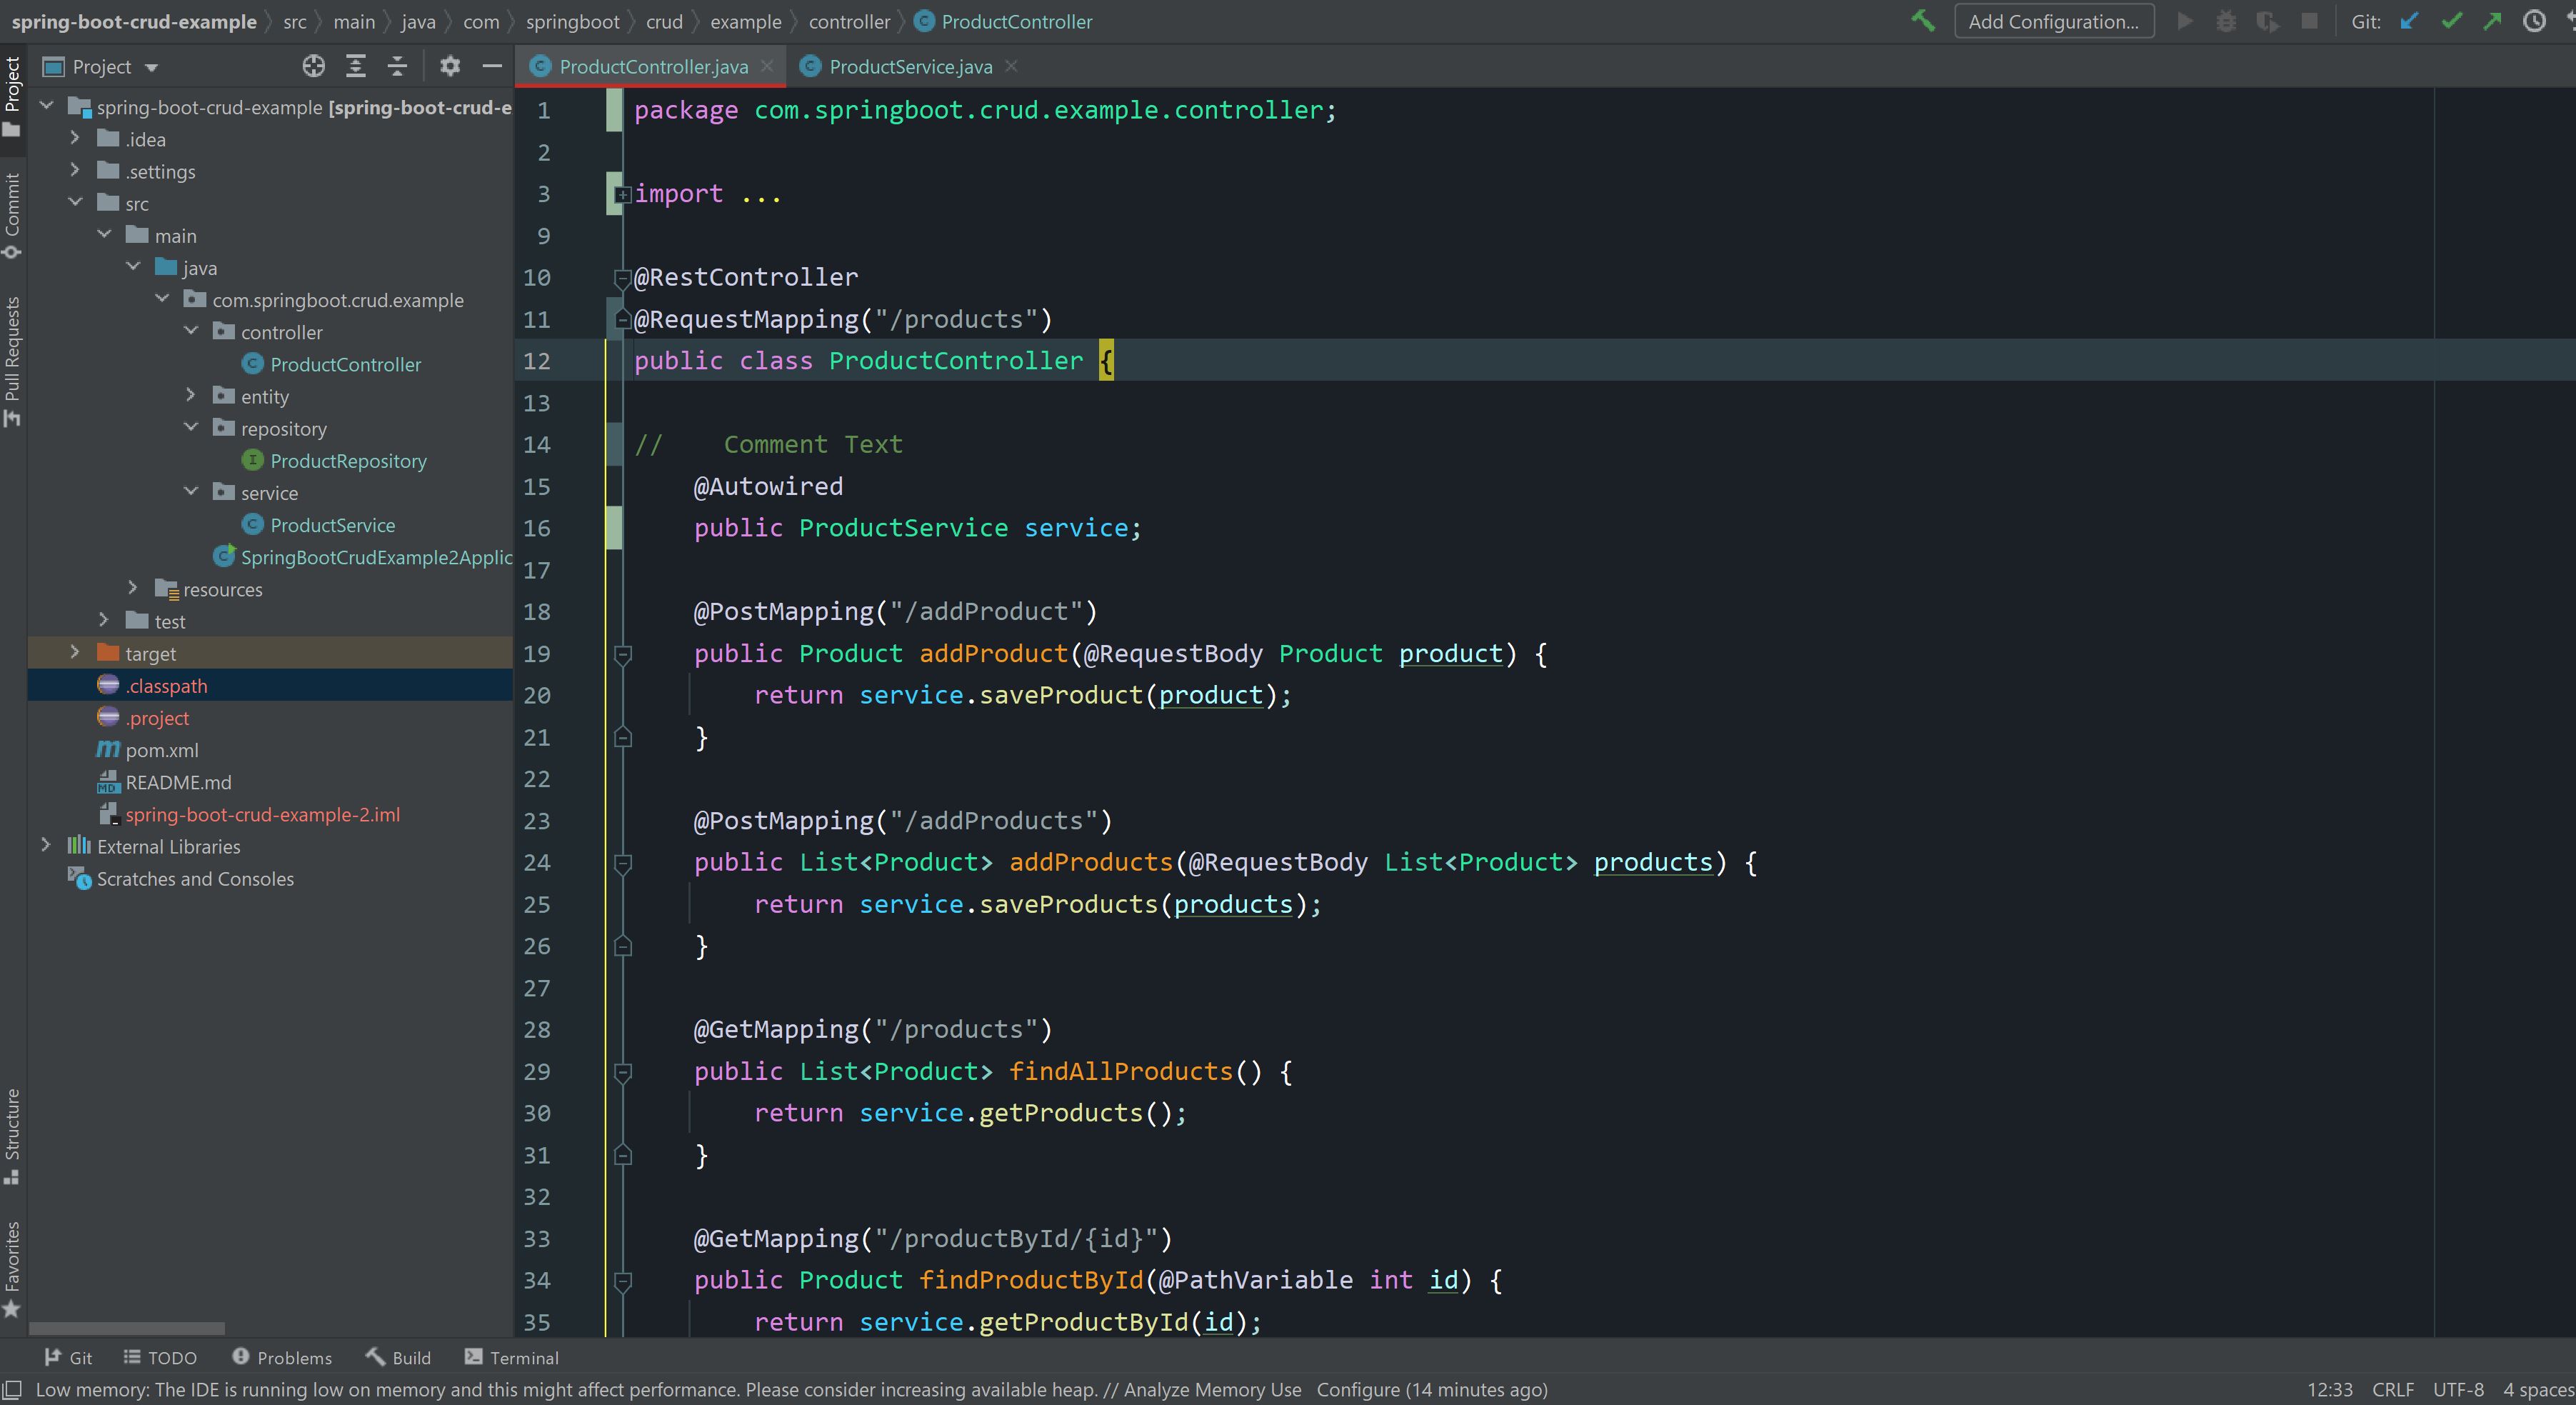Click the Expand All icon in Project panel
2576x1405 pixels.
pyautogui.click(x=355, y=66)
